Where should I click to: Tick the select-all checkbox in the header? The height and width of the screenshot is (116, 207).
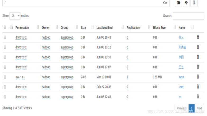tap(5, 27)
